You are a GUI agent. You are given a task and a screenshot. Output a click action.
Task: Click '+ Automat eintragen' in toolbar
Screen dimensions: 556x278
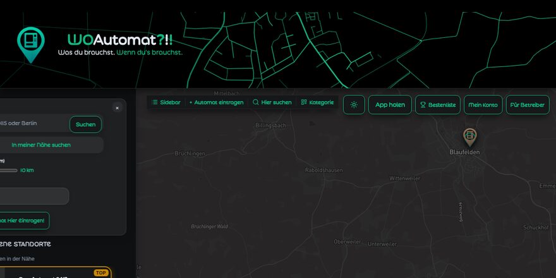[x=216, y=102]
